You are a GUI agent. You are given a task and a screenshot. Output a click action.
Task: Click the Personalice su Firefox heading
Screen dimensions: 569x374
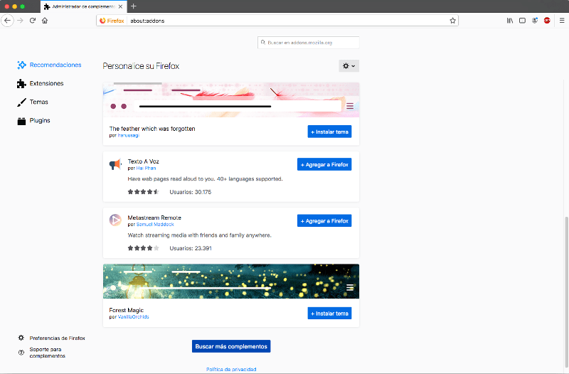[141, 66]
